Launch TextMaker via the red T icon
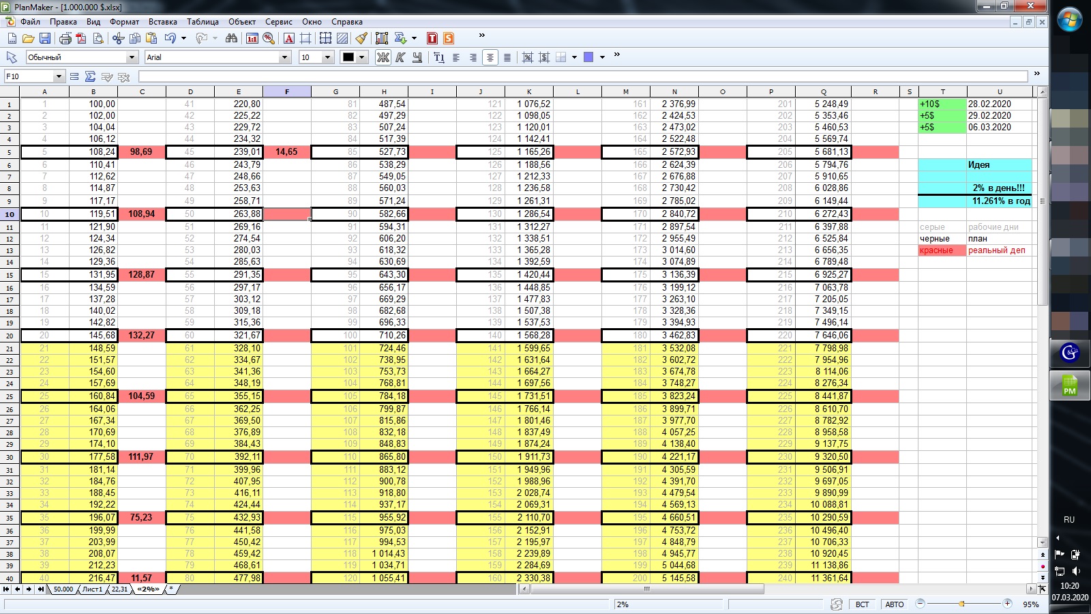The width and height of the screenshot is (1091, 614). pyautogui.click(x=432, y=38)
